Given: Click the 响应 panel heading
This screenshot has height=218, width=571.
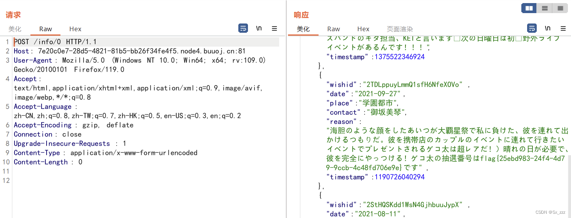Looking at the screenshot, I should [x=301, y=15].
